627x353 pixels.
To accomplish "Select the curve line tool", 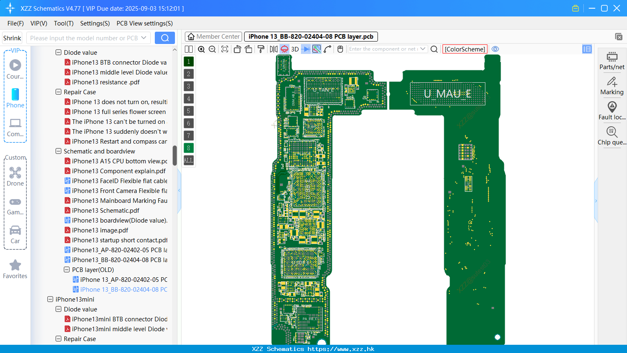I will pos(328,49).
